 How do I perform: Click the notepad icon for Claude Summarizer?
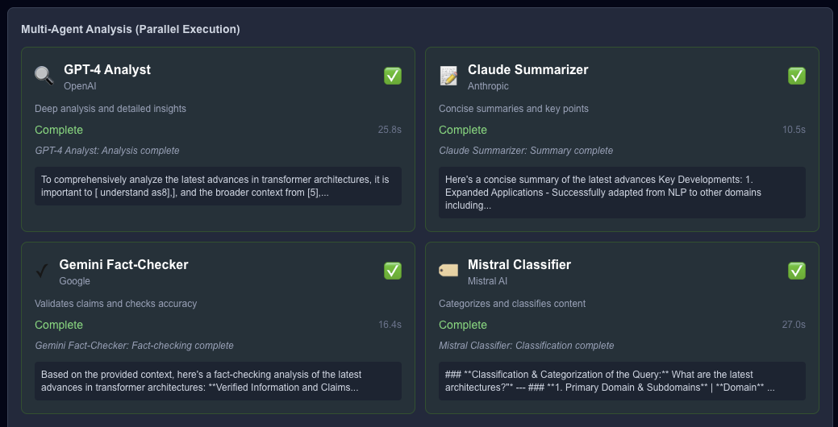(x=448, y=76)
